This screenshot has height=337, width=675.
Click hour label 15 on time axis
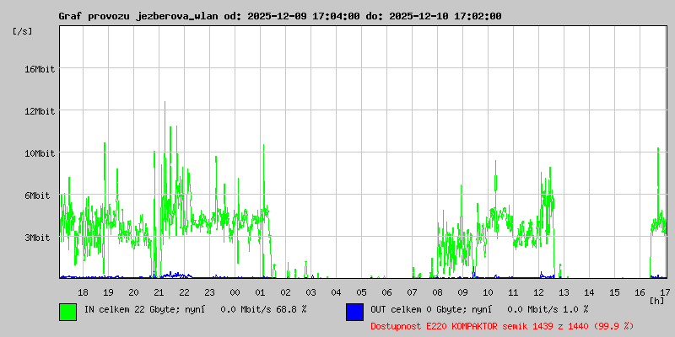[x=615, y=292]
